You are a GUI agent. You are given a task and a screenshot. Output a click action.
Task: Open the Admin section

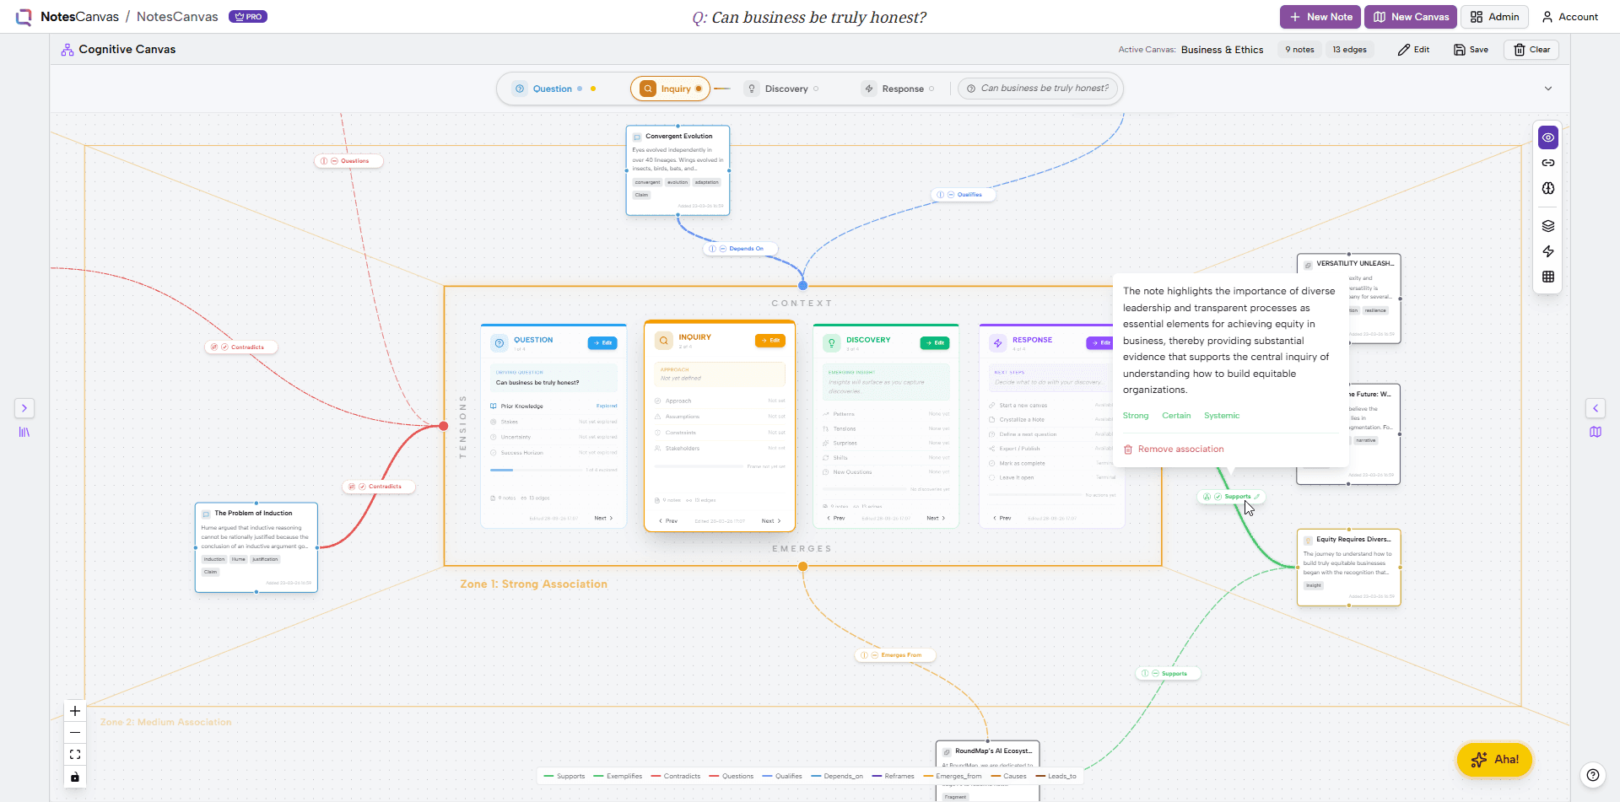[1494, 17]
